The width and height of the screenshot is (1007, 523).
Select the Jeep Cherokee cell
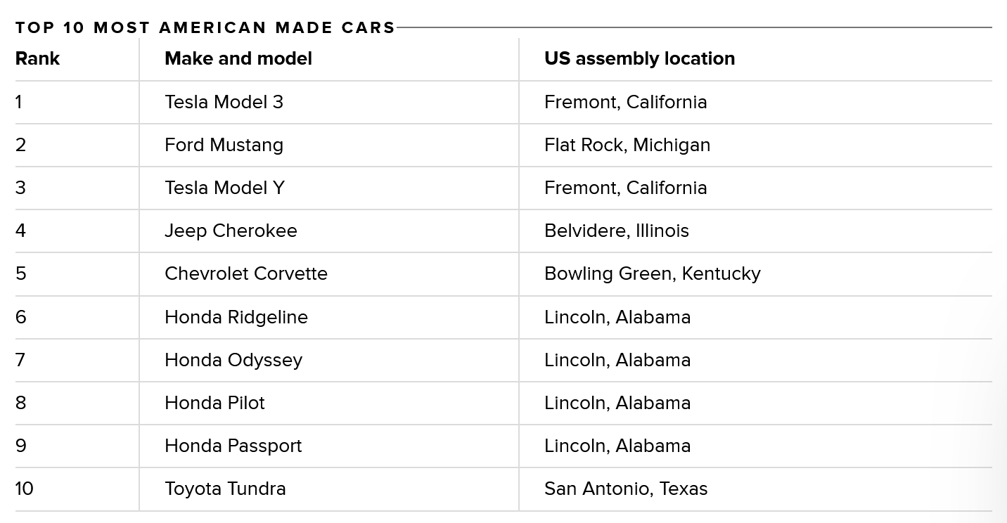tap(231, 231)
